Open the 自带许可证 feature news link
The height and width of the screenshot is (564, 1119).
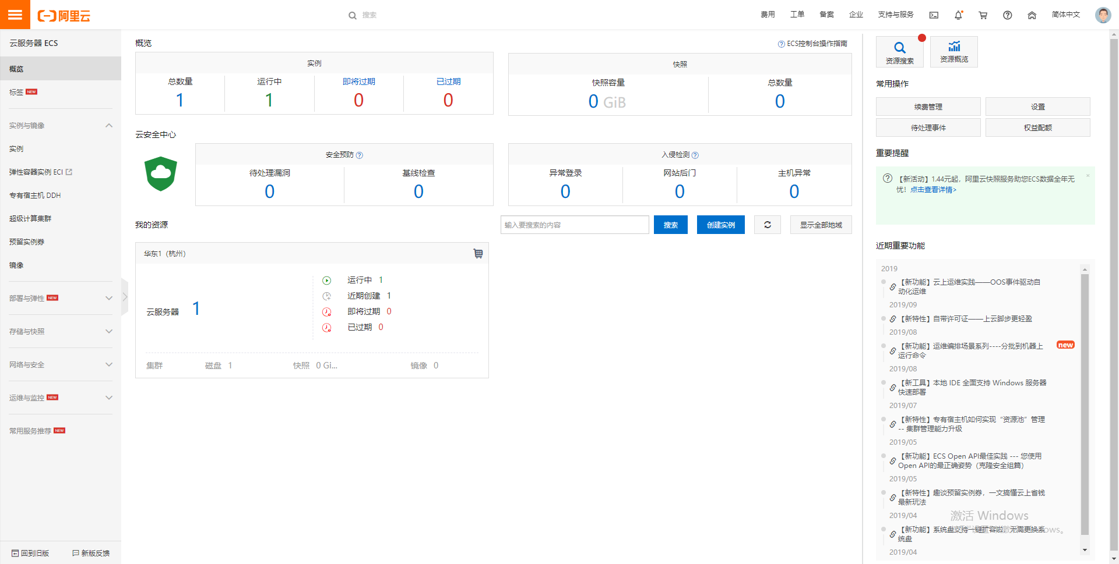pos(966,319)
